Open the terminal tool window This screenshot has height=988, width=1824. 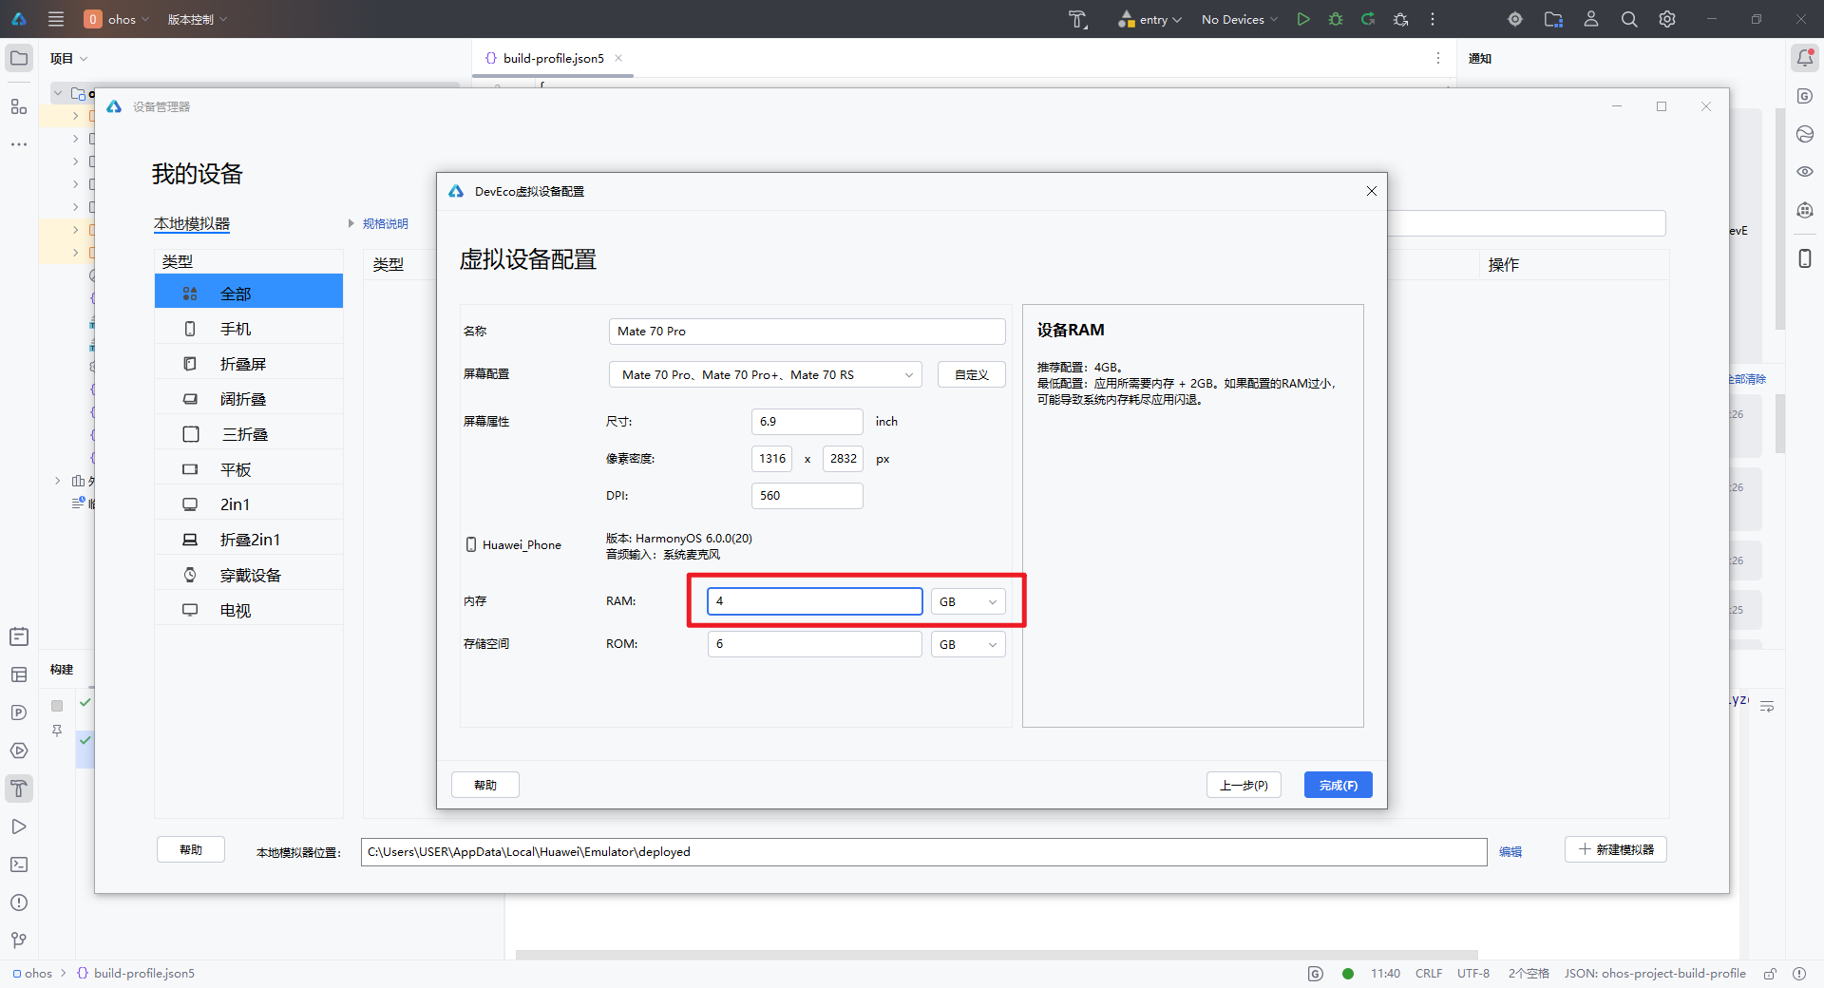tap(19, 864)
